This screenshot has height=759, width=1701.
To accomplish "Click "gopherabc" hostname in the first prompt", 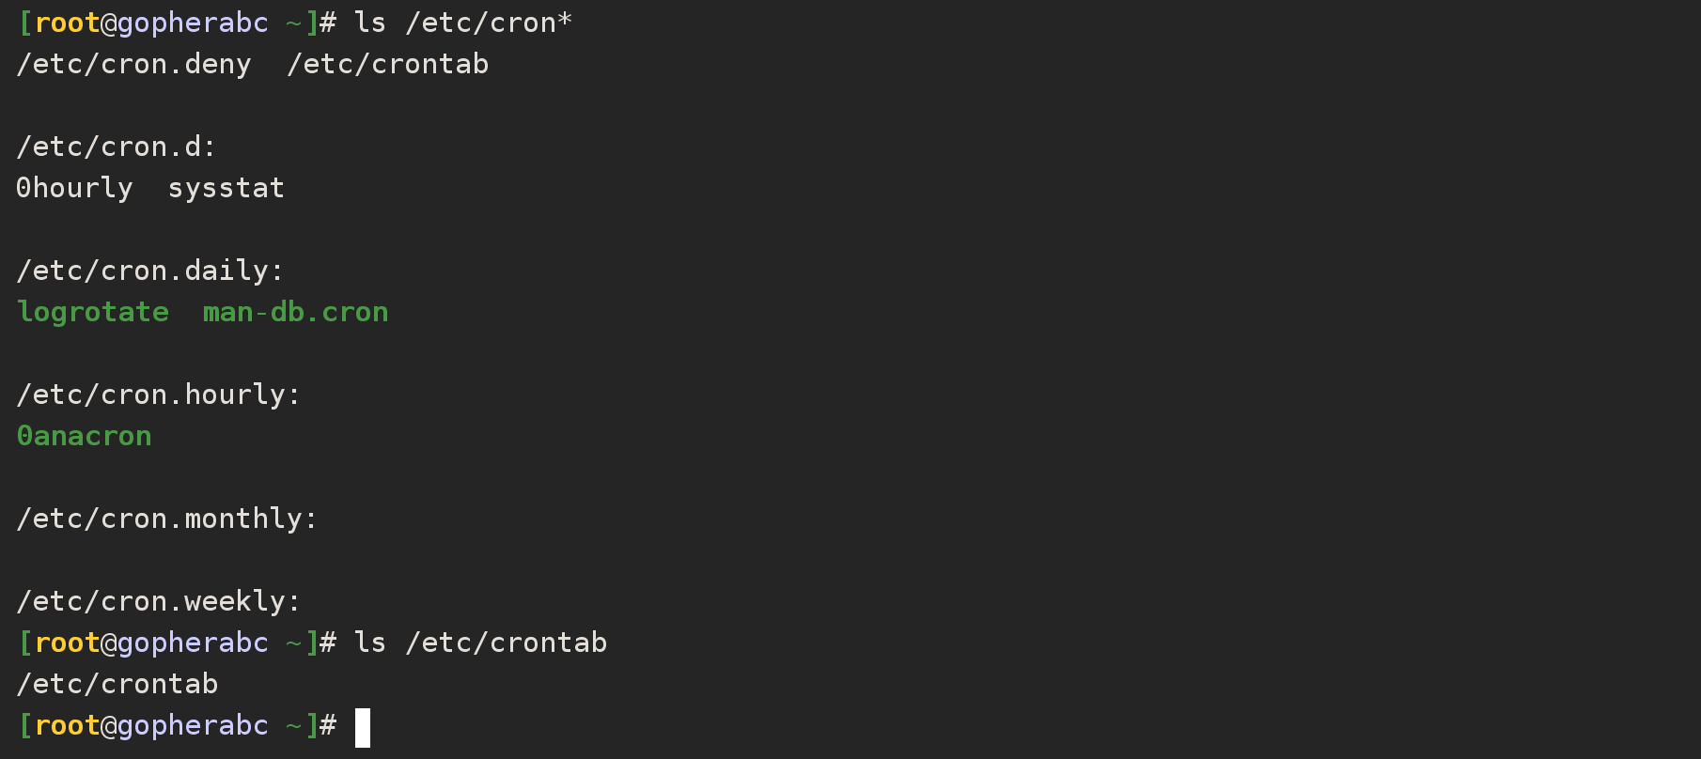I will point(193,23).
